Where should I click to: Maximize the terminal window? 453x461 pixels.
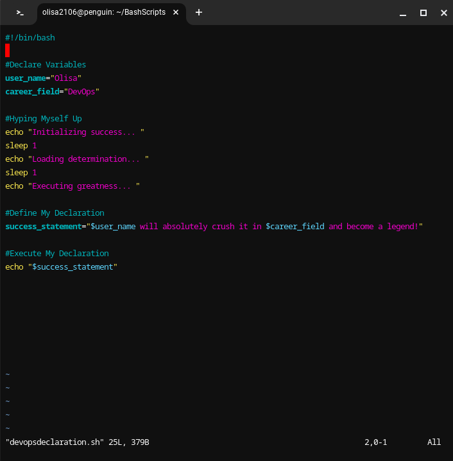(423, 13)
